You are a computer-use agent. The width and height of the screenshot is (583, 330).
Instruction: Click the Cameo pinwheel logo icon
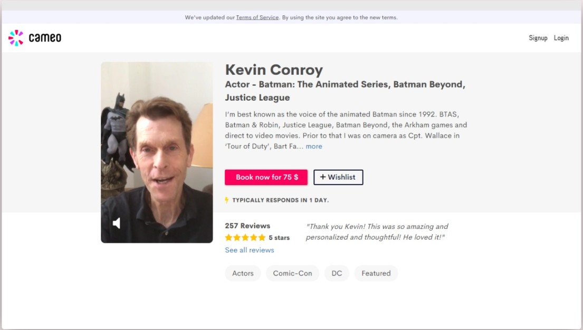[16, 38]
